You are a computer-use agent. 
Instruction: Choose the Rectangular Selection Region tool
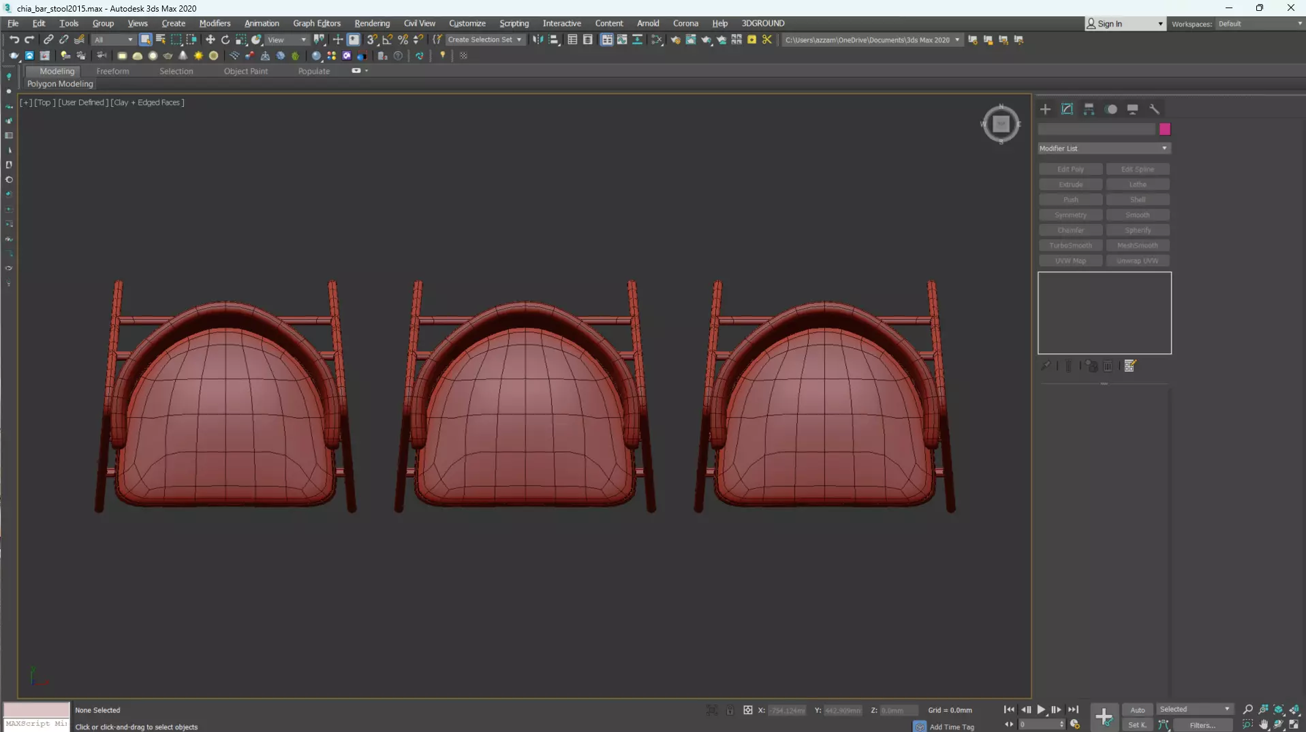pyautogui.click(x=176, y=39)
